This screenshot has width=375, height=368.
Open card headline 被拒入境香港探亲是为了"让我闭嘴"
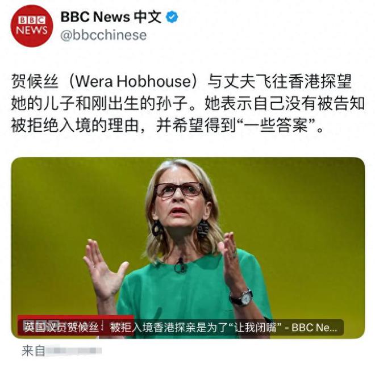(195, 328)
